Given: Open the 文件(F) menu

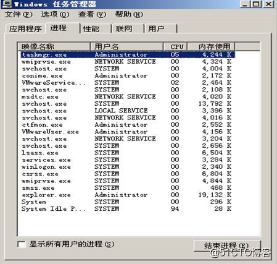Looking at the screenshot, I should tap(19, 14).
